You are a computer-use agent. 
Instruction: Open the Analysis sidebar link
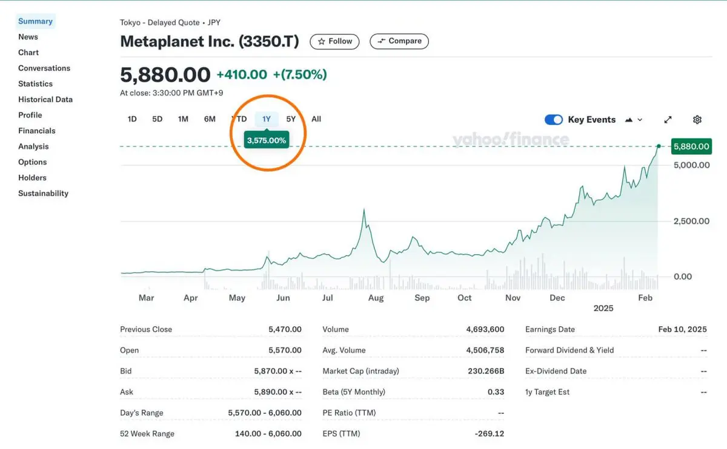(33, 146)
